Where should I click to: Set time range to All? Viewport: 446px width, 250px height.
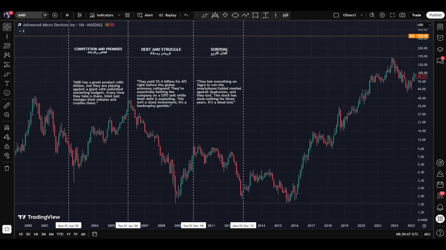click(83, 234)
